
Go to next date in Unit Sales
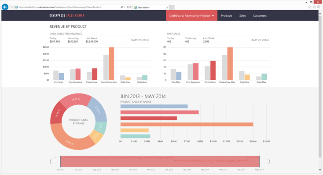point(269,40)
